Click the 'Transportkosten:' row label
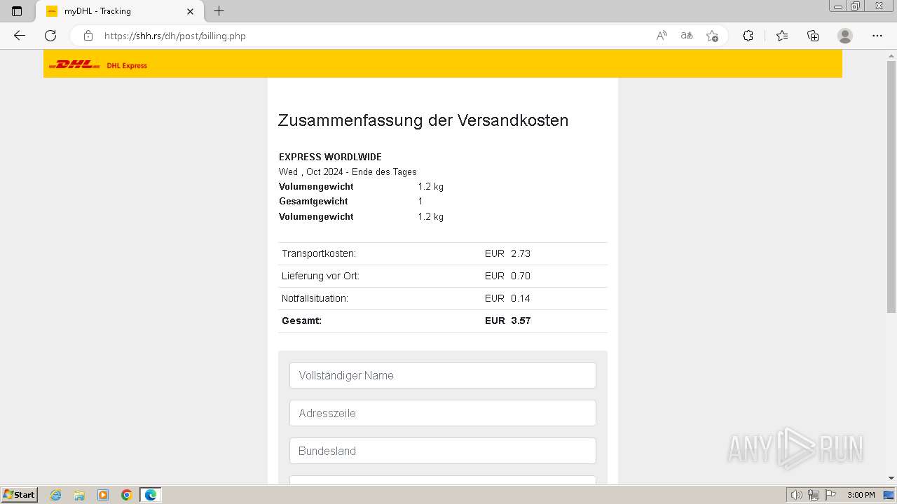Viewport: 897px width, 504px height. [x=319, y=253]
